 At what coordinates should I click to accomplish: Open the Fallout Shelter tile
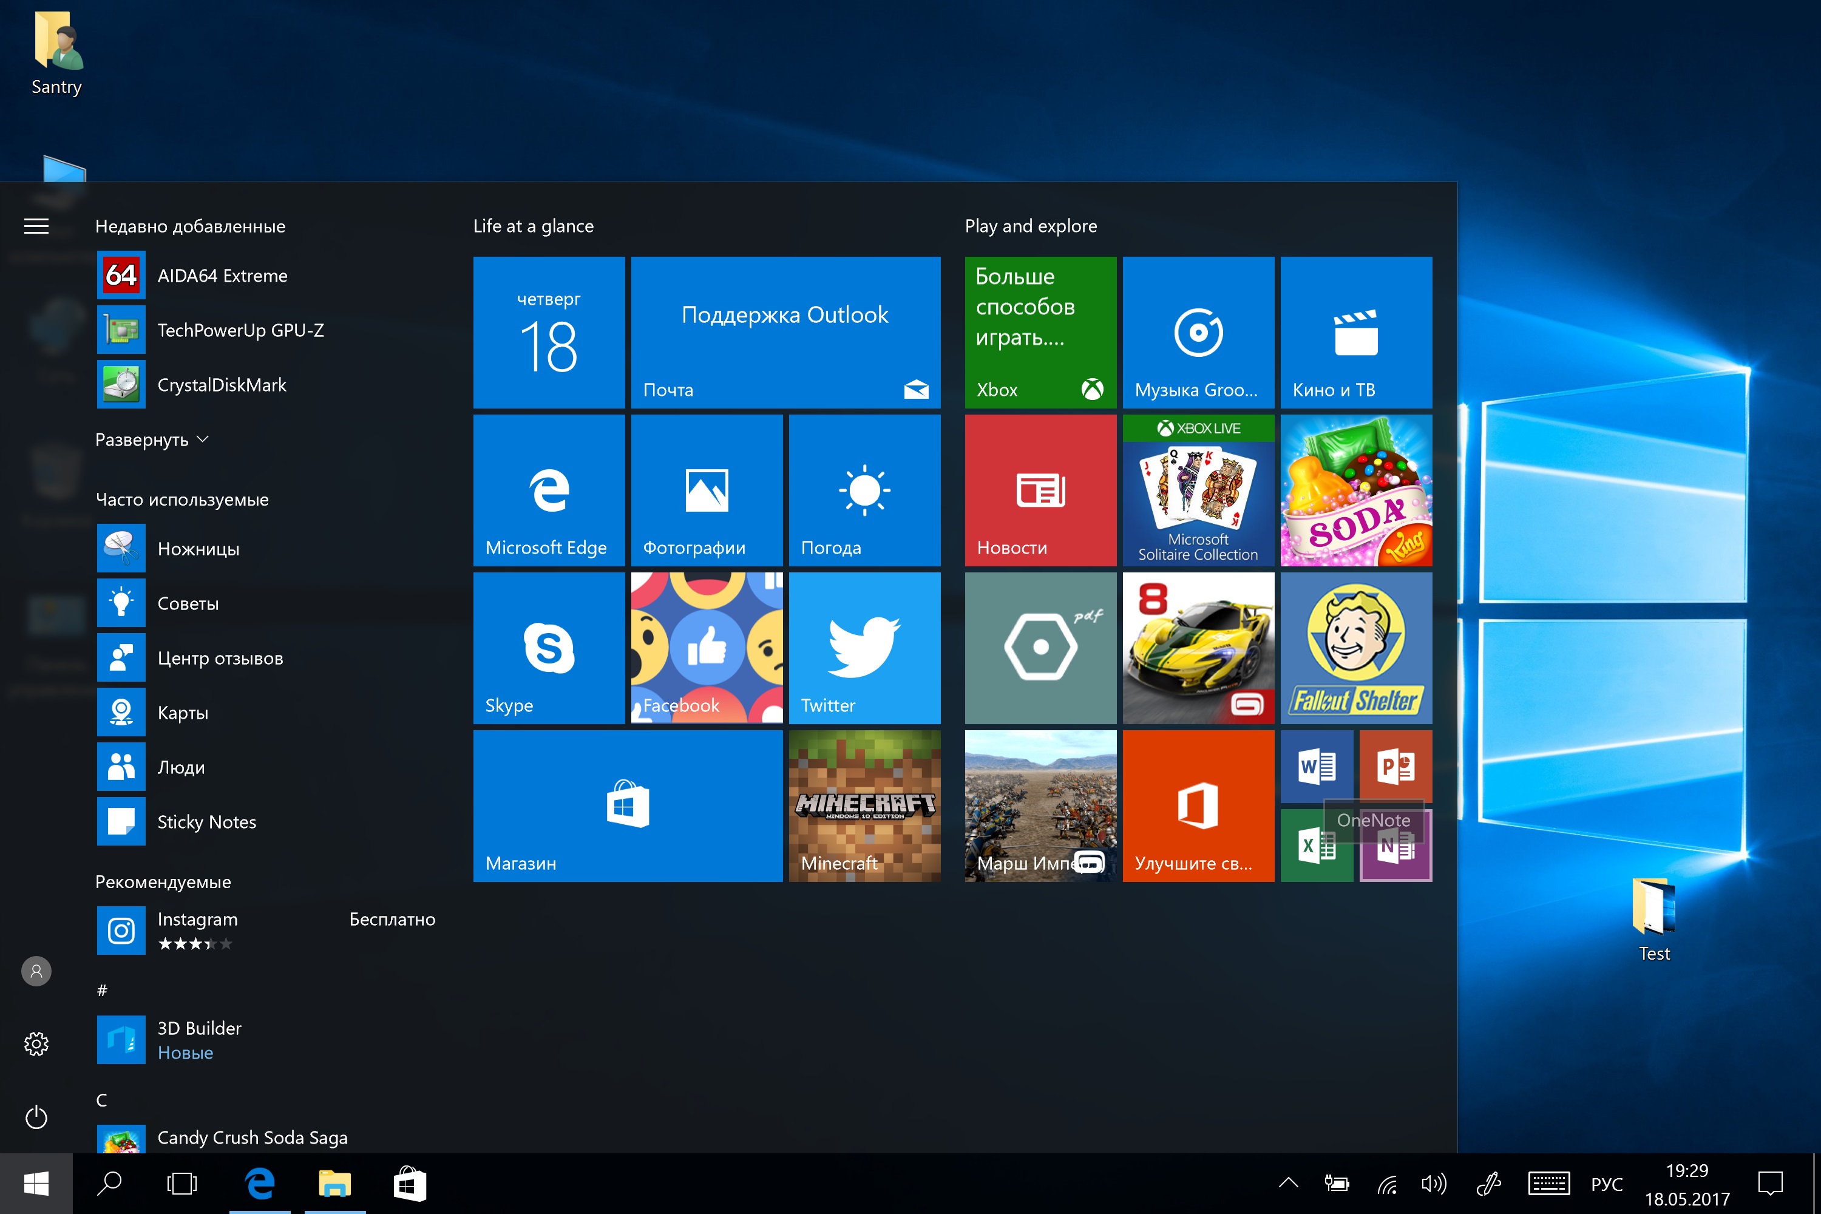[x=1355, y=648]
